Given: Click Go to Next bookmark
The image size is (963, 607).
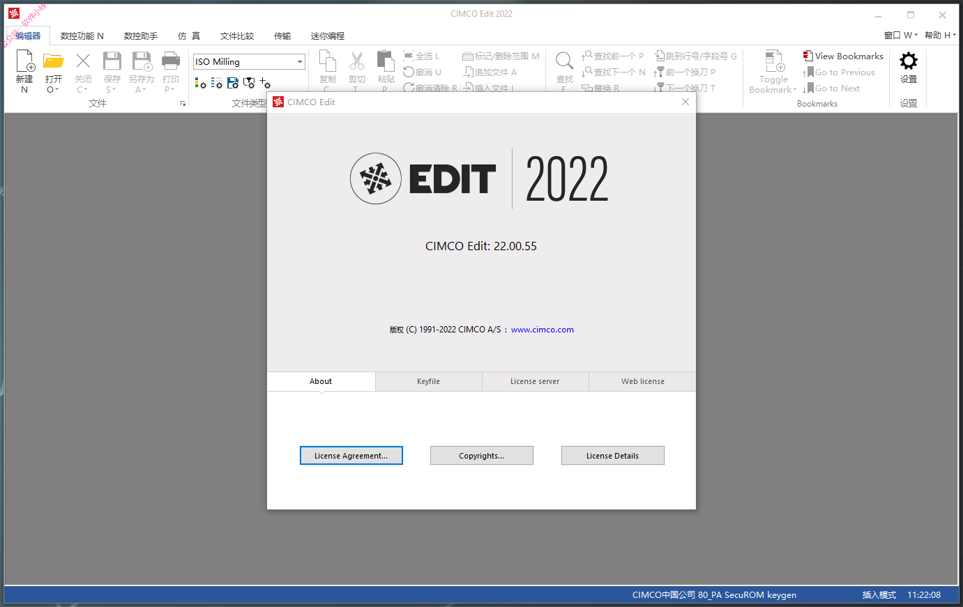Looking at the screenshot, I should coord(831,89).
